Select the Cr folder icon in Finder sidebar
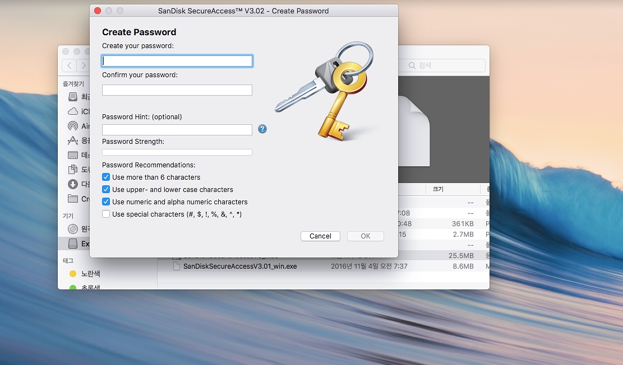Viewport: 623px width, 365px height. coord(73,198)
